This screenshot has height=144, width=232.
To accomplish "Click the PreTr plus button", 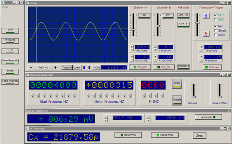I will pyautogui.click(x=55, y=68).
